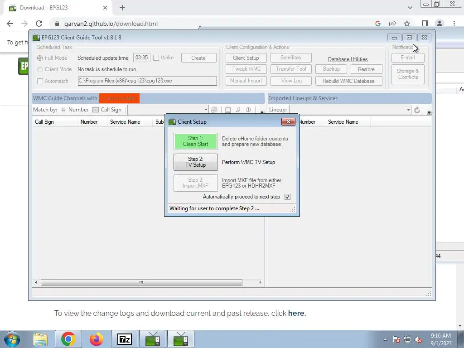Viewport: 464px width, 348px height.
Task: Close the Client Setup dialog
Action: click(x=288, y=121)
